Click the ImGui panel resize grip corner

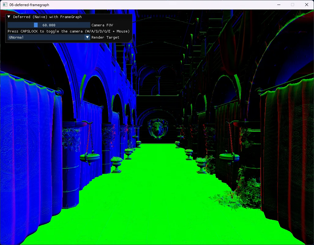(x=130, y=41)
